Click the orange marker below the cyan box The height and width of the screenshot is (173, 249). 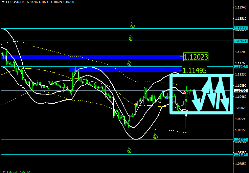(186, 115)
